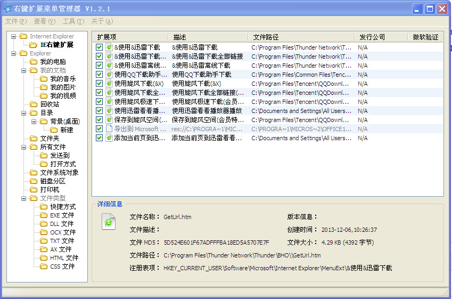Click the GetUrl.htm file icon in details
This screenshot has width=452, height=299.
(109, 222)
